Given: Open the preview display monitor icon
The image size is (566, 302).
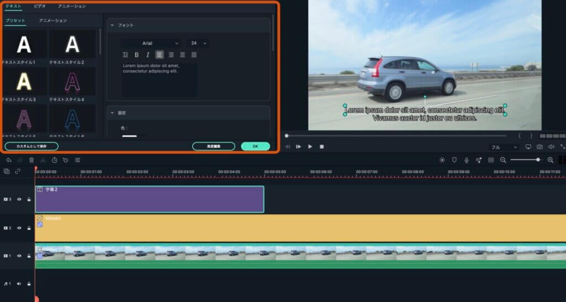Looking at the screenshot, I should (x=528, y=147).
